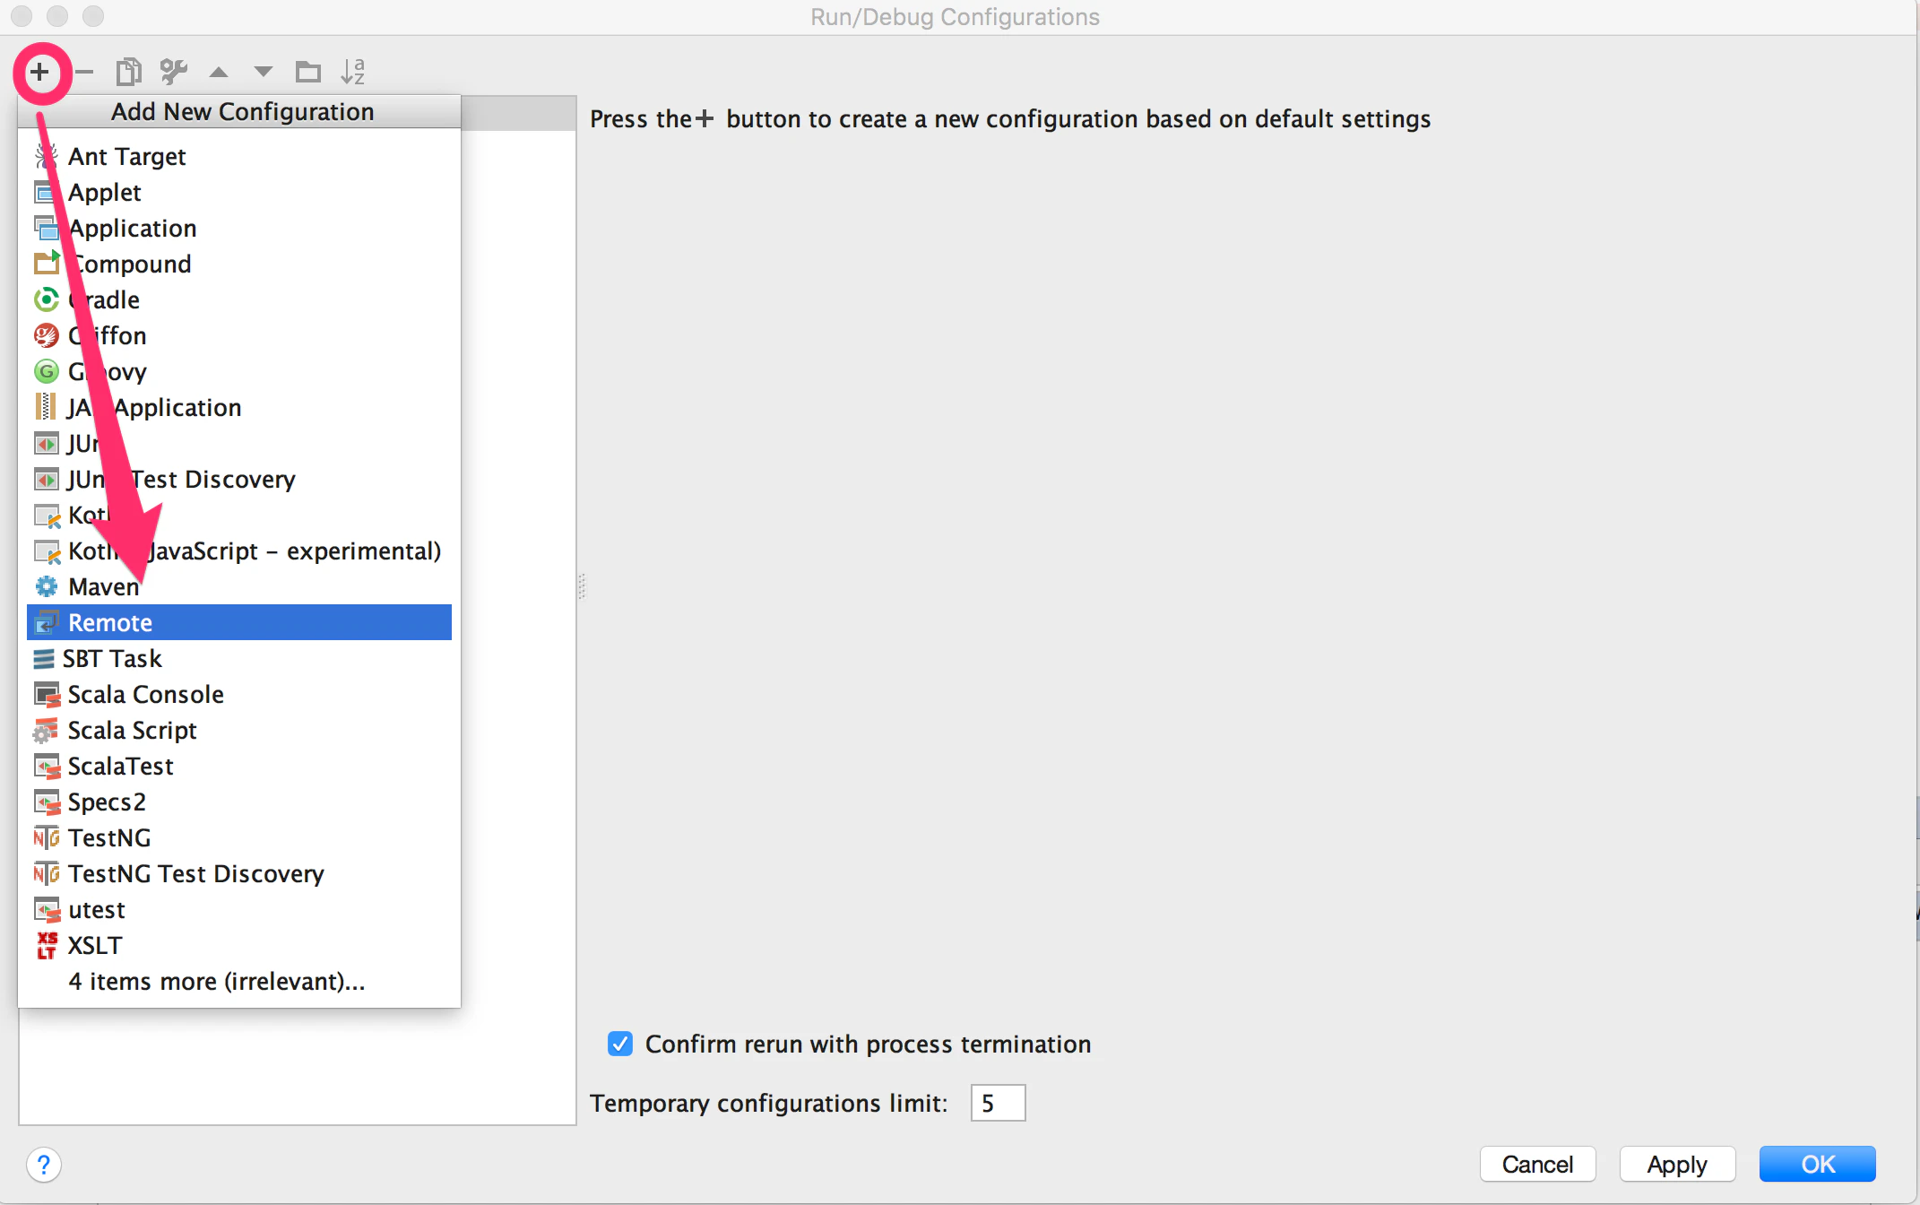
Task: Choose the Remote configuration item
Action: pos(239,622)
